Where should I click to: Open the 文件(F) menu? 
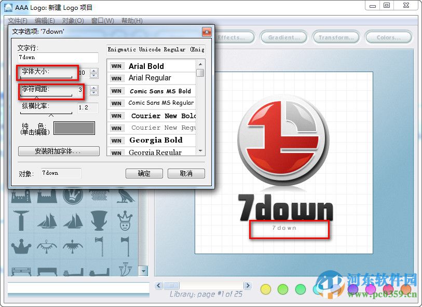(17, 21)
